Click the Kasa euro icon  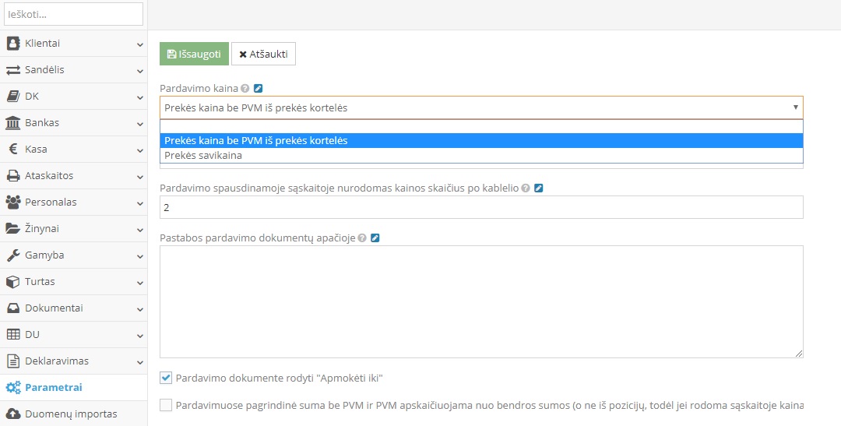(13, 150)
